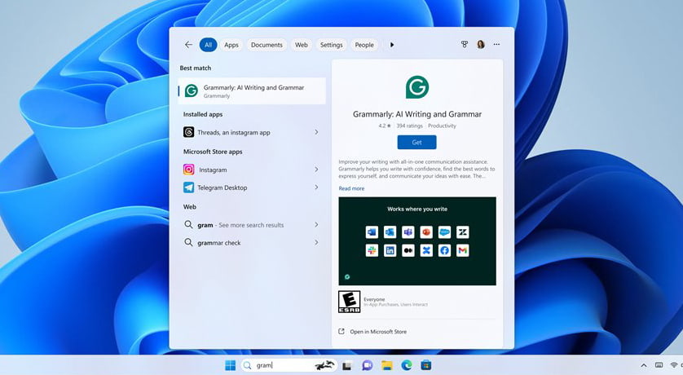The height and width of the screenshot is (375, 683).
Task: Click the touch keyboard tray icon
Action: 659,365
